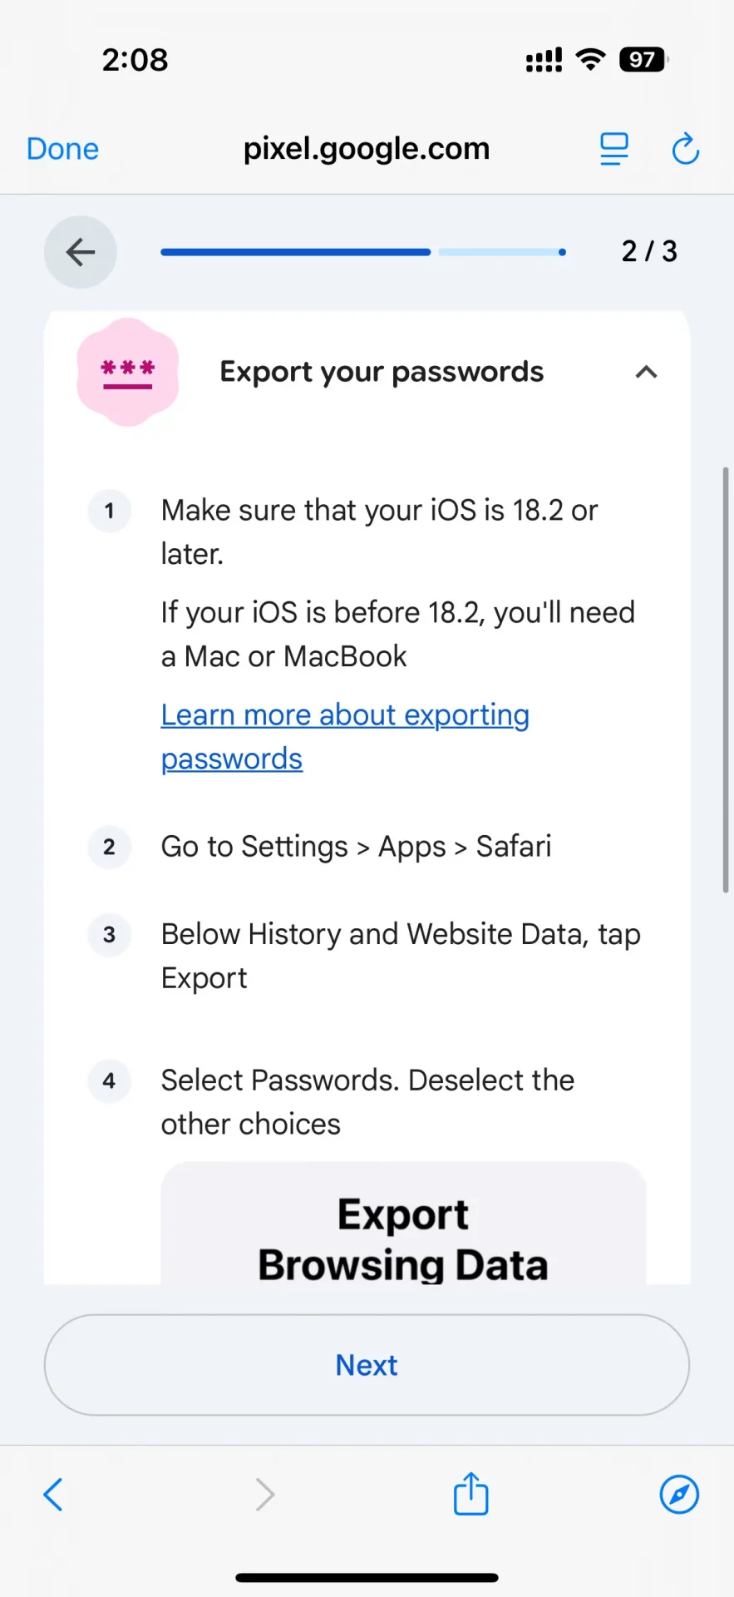Tap the Next button

(x=367, y=1365)
